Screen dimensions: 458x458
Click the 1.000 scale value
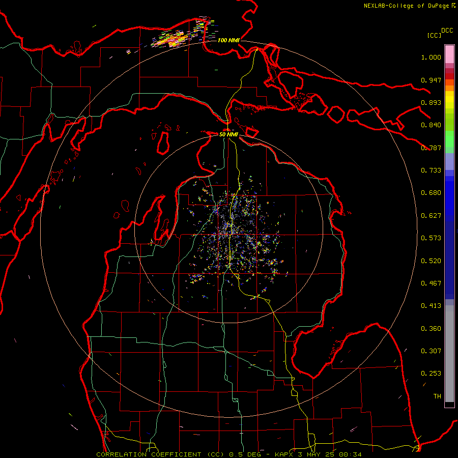point(431,57)
